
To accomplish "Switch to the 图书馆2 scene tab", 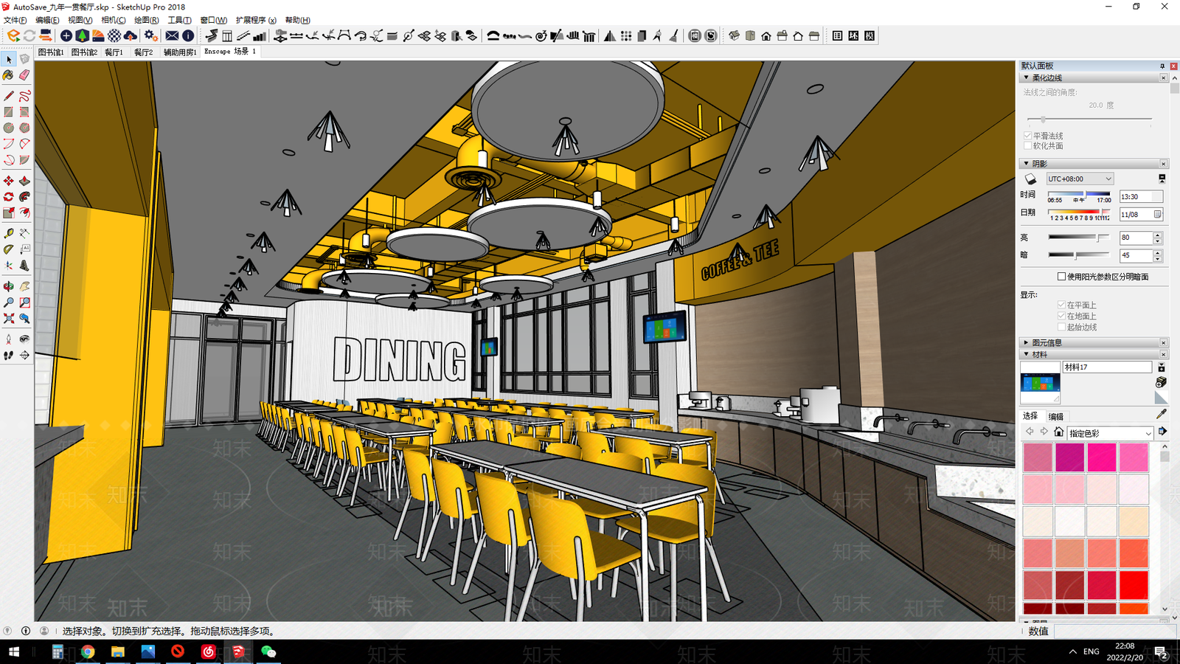I will point(84,52).
